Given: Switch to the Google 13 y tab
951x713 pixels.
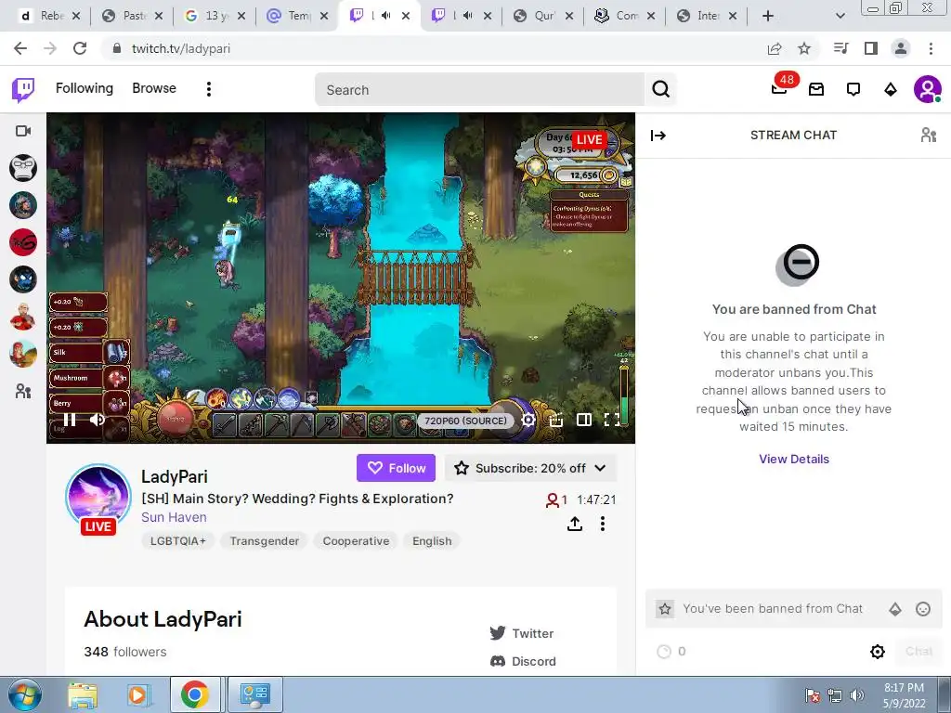Looking at the screenshot, I should point(215,16).
